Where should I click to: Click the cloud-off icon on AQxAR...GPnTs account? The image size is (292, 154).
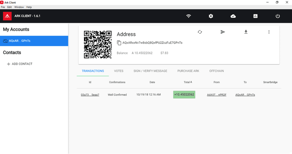tap(6, 41)
